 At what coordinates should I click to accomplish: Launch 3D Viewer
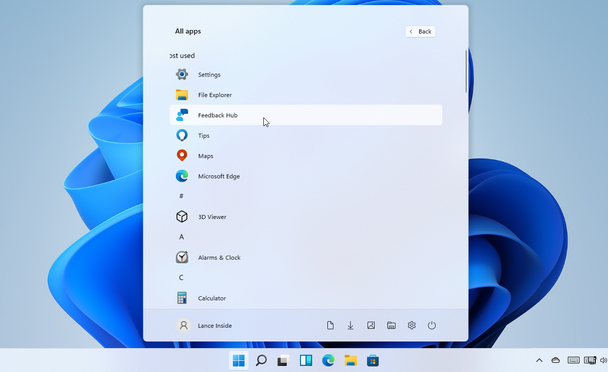tap(306, 216)
